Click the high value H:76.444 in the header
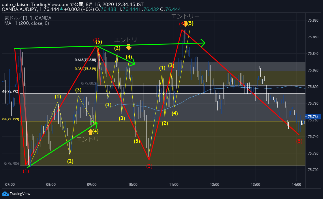Image resolution: width=323 pixels, height=199 pixels. 128,9
